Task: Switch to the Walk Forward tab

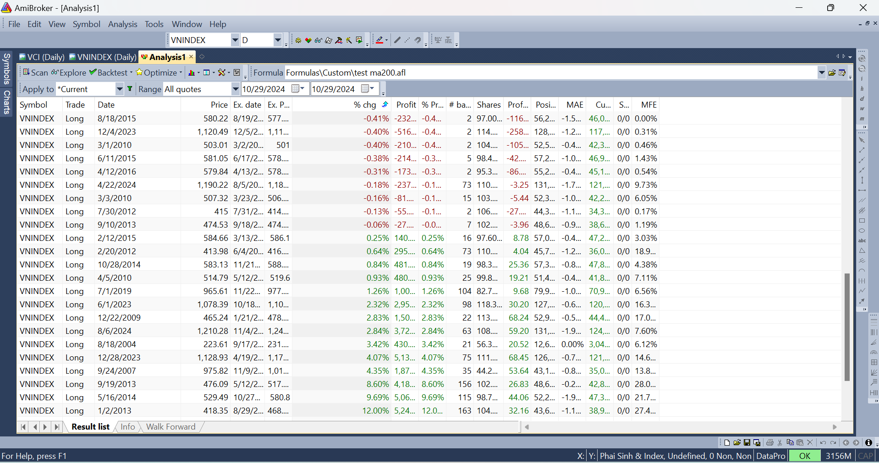Action: click(170, 427)
